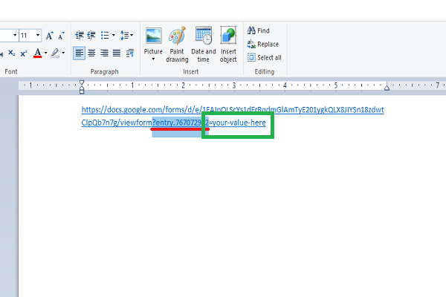446x297 pixels.
Task: Insert a Paint drawing
Action: click(x=177, y=45)
